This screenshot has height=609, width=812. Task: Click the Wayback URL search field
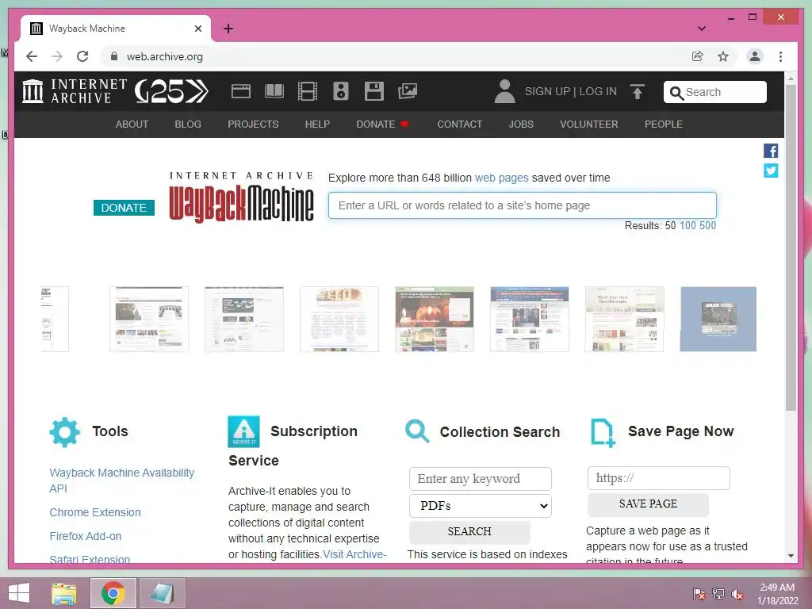coord(522,205)
